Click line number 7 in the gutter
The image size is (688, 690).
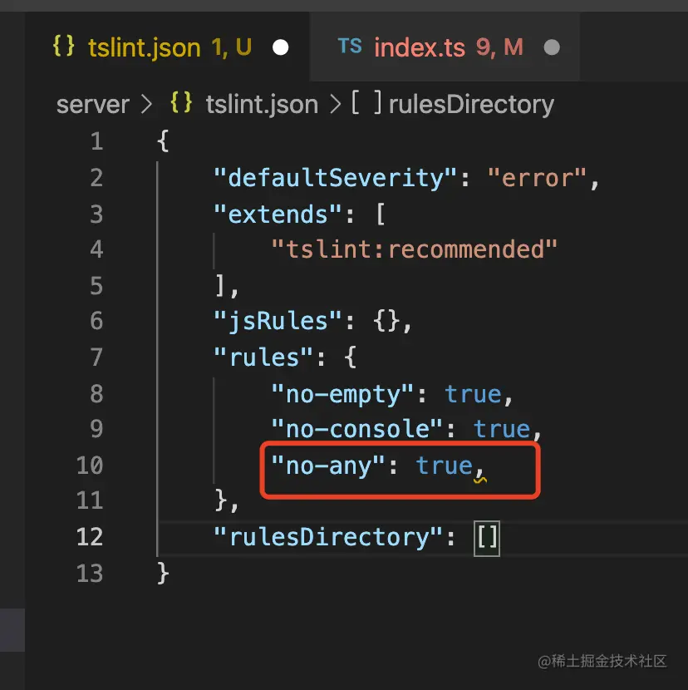click(96, 357)
